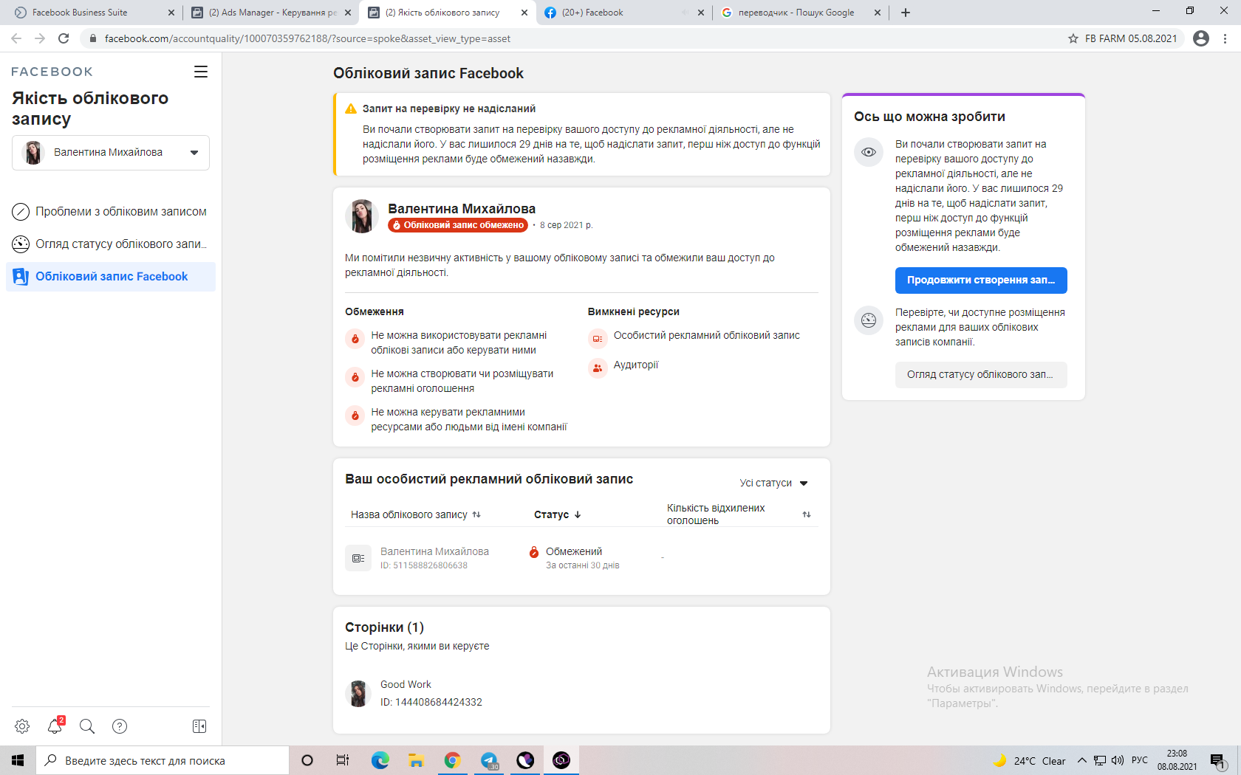The width and height of the screenshot is (1241, 775).
Task: Open the Chrome profile avatar icon
Action: tap(1201, 38)
